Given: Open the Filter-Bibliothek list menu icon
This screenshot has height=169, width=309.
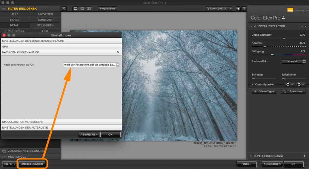Looking at the screenshot, I should click(4, 9).
